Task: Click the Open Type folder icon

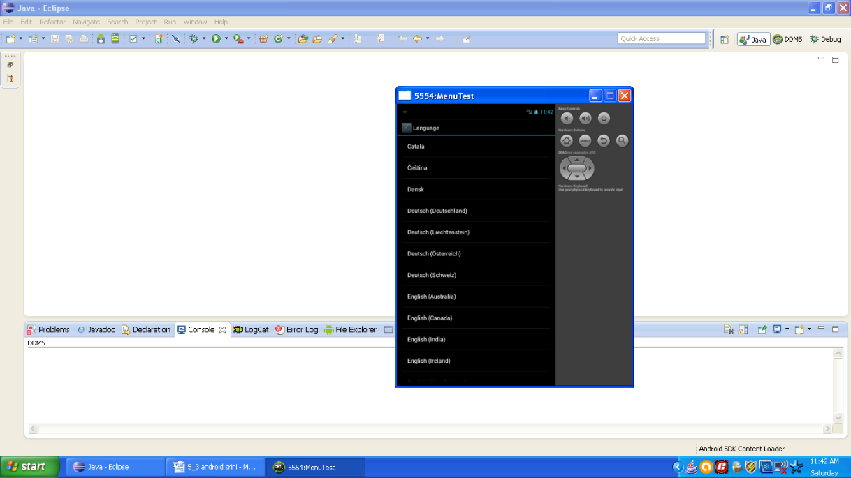Action: [x=303, y=39]
